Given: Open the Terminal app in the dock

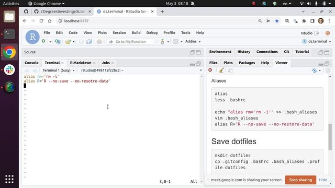Looking at the screenshot, I should click(9, 34).
